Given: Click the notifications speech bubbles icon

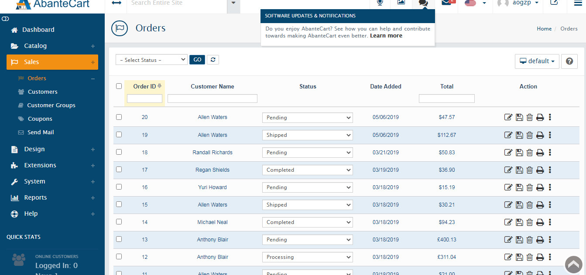Looking at the screenshot, I should 423,3.
